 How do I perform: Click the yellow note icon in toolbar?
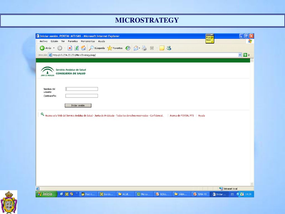[x=162, y=48]
